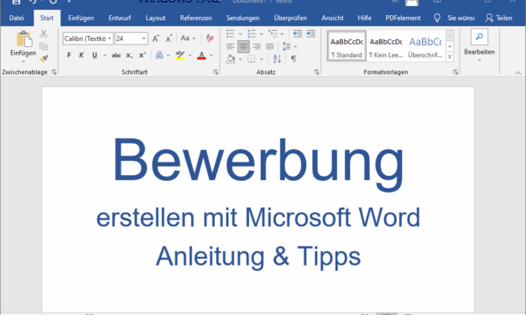Apply text effects with the outlined A
This screenshot has height=315, width=526.
click(x=159, y=55)
